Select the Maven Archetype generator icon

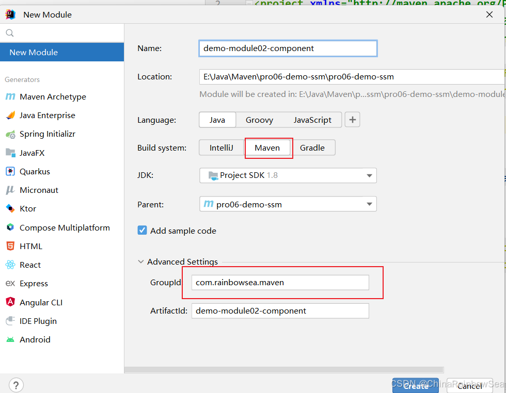tap(10, 97)
